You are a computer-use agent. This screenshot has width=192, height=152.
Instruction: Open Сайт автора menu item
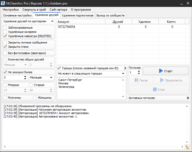coord(58,10)
